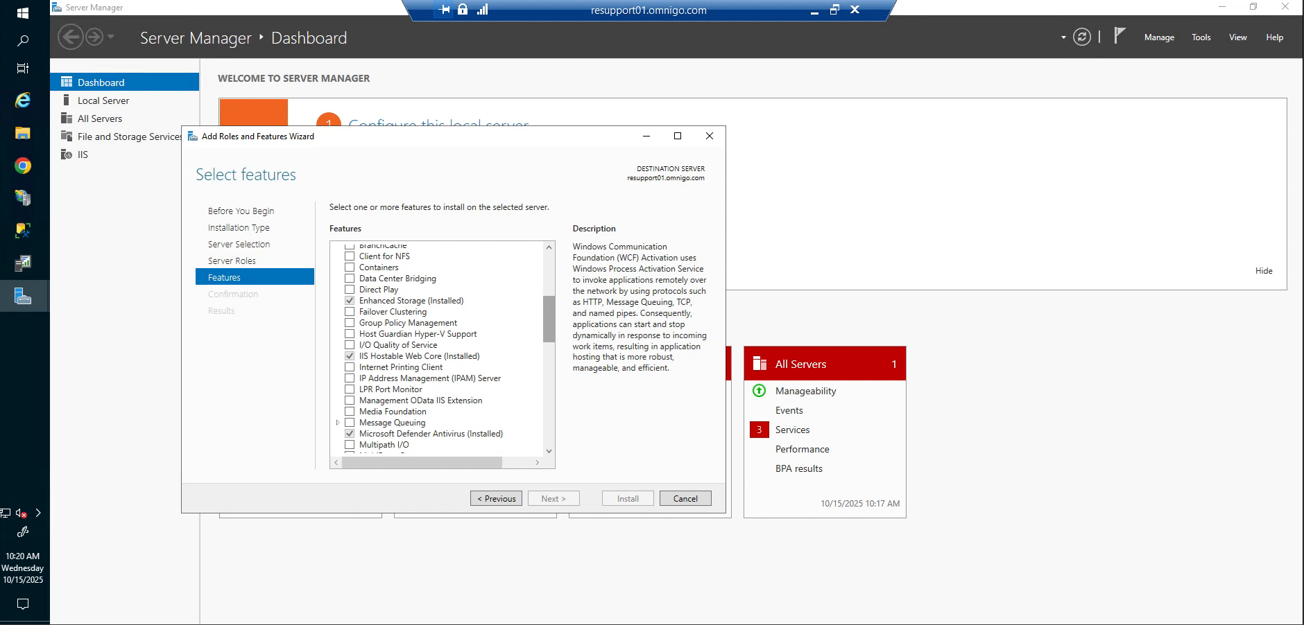
Task: Open Windows Search from the taskbar
Action: click(23, 41)
